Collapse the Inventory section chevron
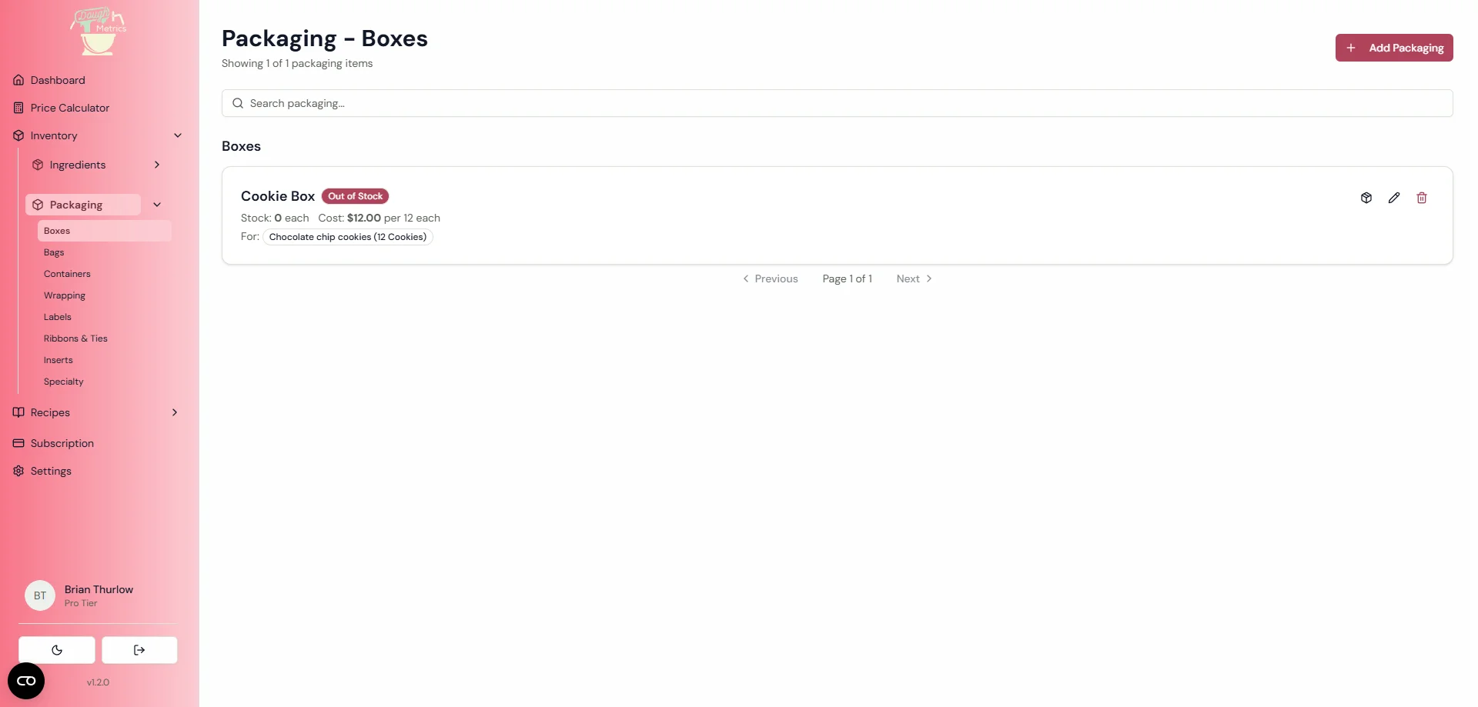 point(179,135)
